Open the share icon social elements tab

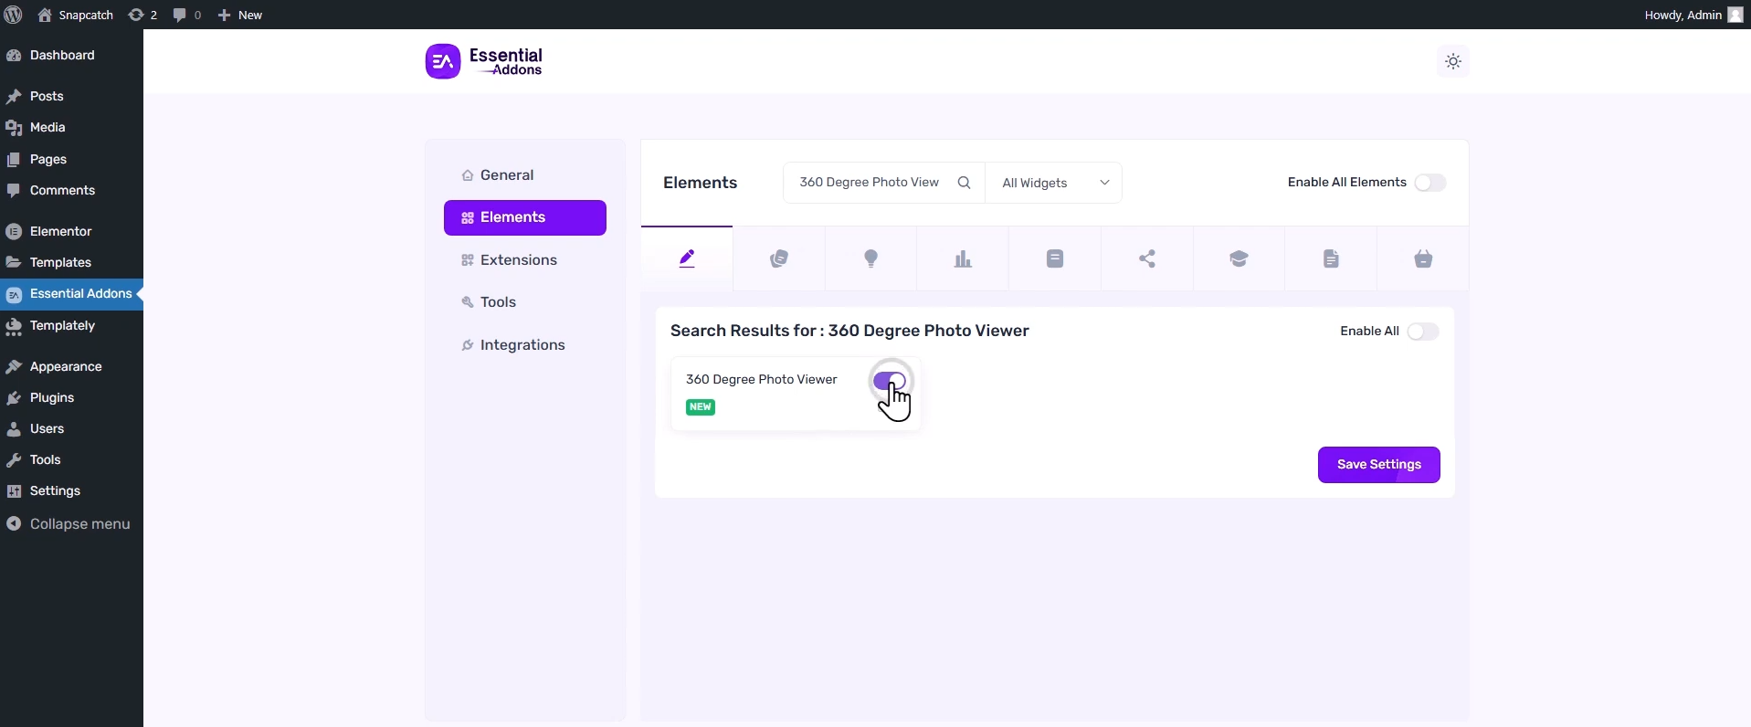coord(1147,259)
